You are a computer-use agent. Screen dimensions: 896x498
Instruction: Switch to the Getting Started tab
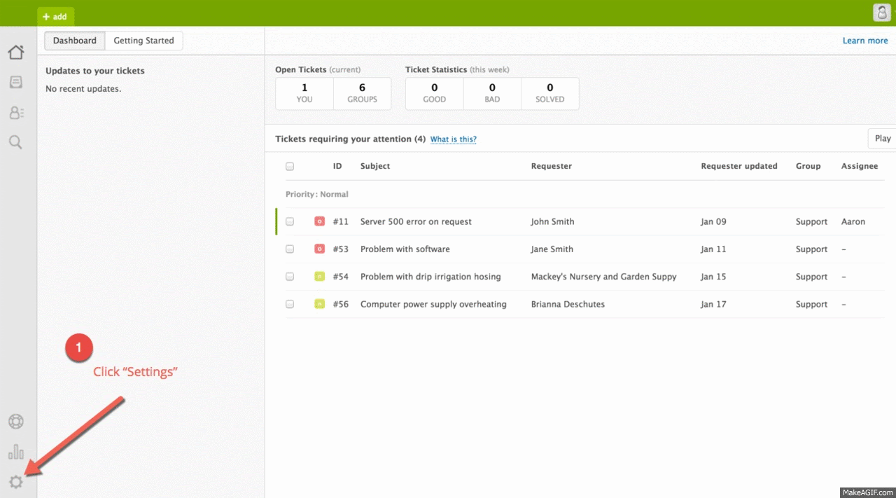[x=143, y=41]
